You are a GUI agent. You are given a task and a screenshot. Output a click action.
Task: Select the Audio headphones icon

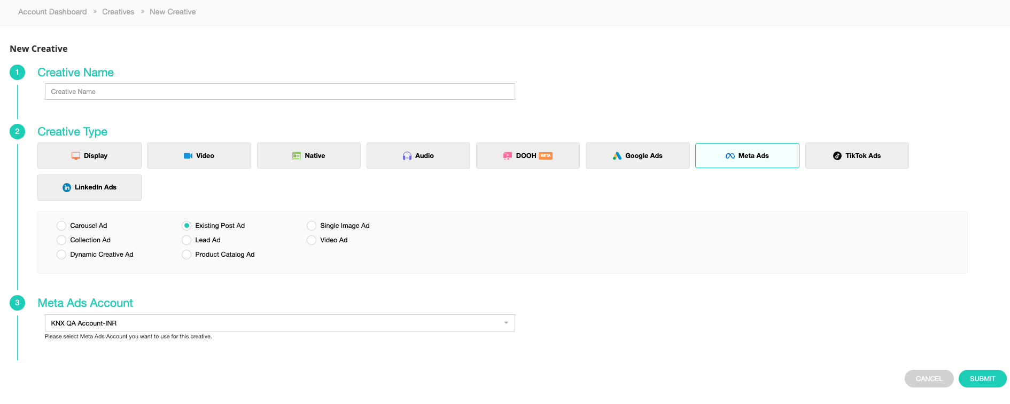pos(407,156)
